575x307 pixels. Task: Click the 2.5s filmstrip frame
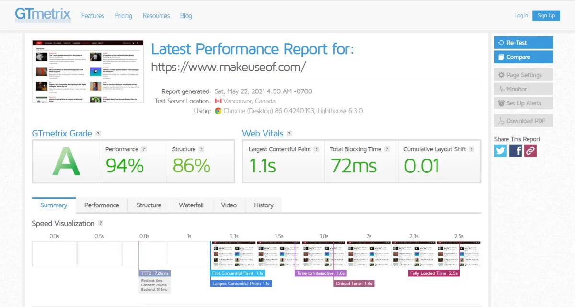click(459, 253)
